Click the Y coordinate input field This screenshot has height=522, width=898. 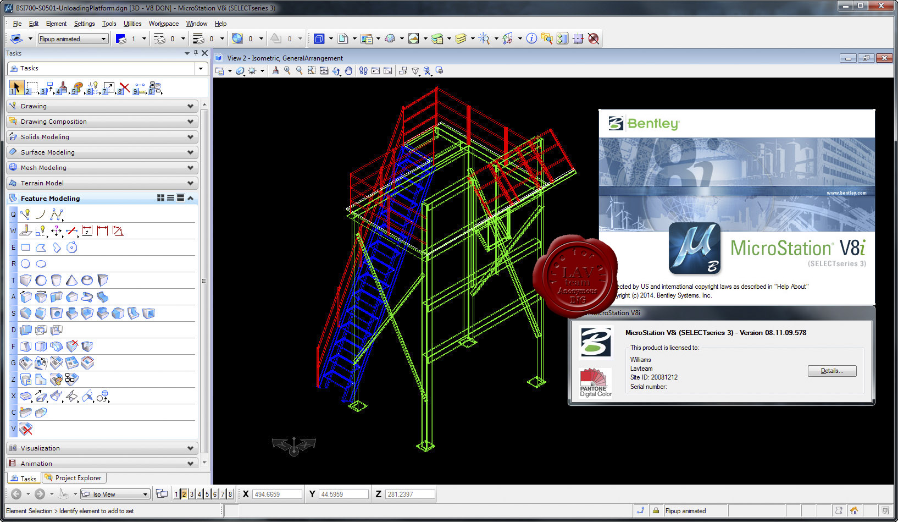(x=343, y=494)
